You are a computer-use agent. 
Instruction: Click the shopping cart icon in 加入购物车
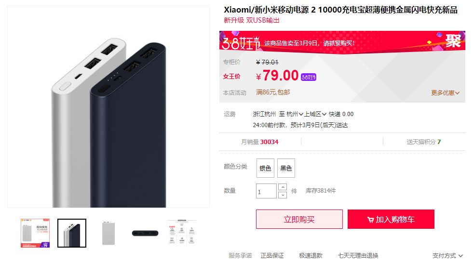click(x=370, y=220)
